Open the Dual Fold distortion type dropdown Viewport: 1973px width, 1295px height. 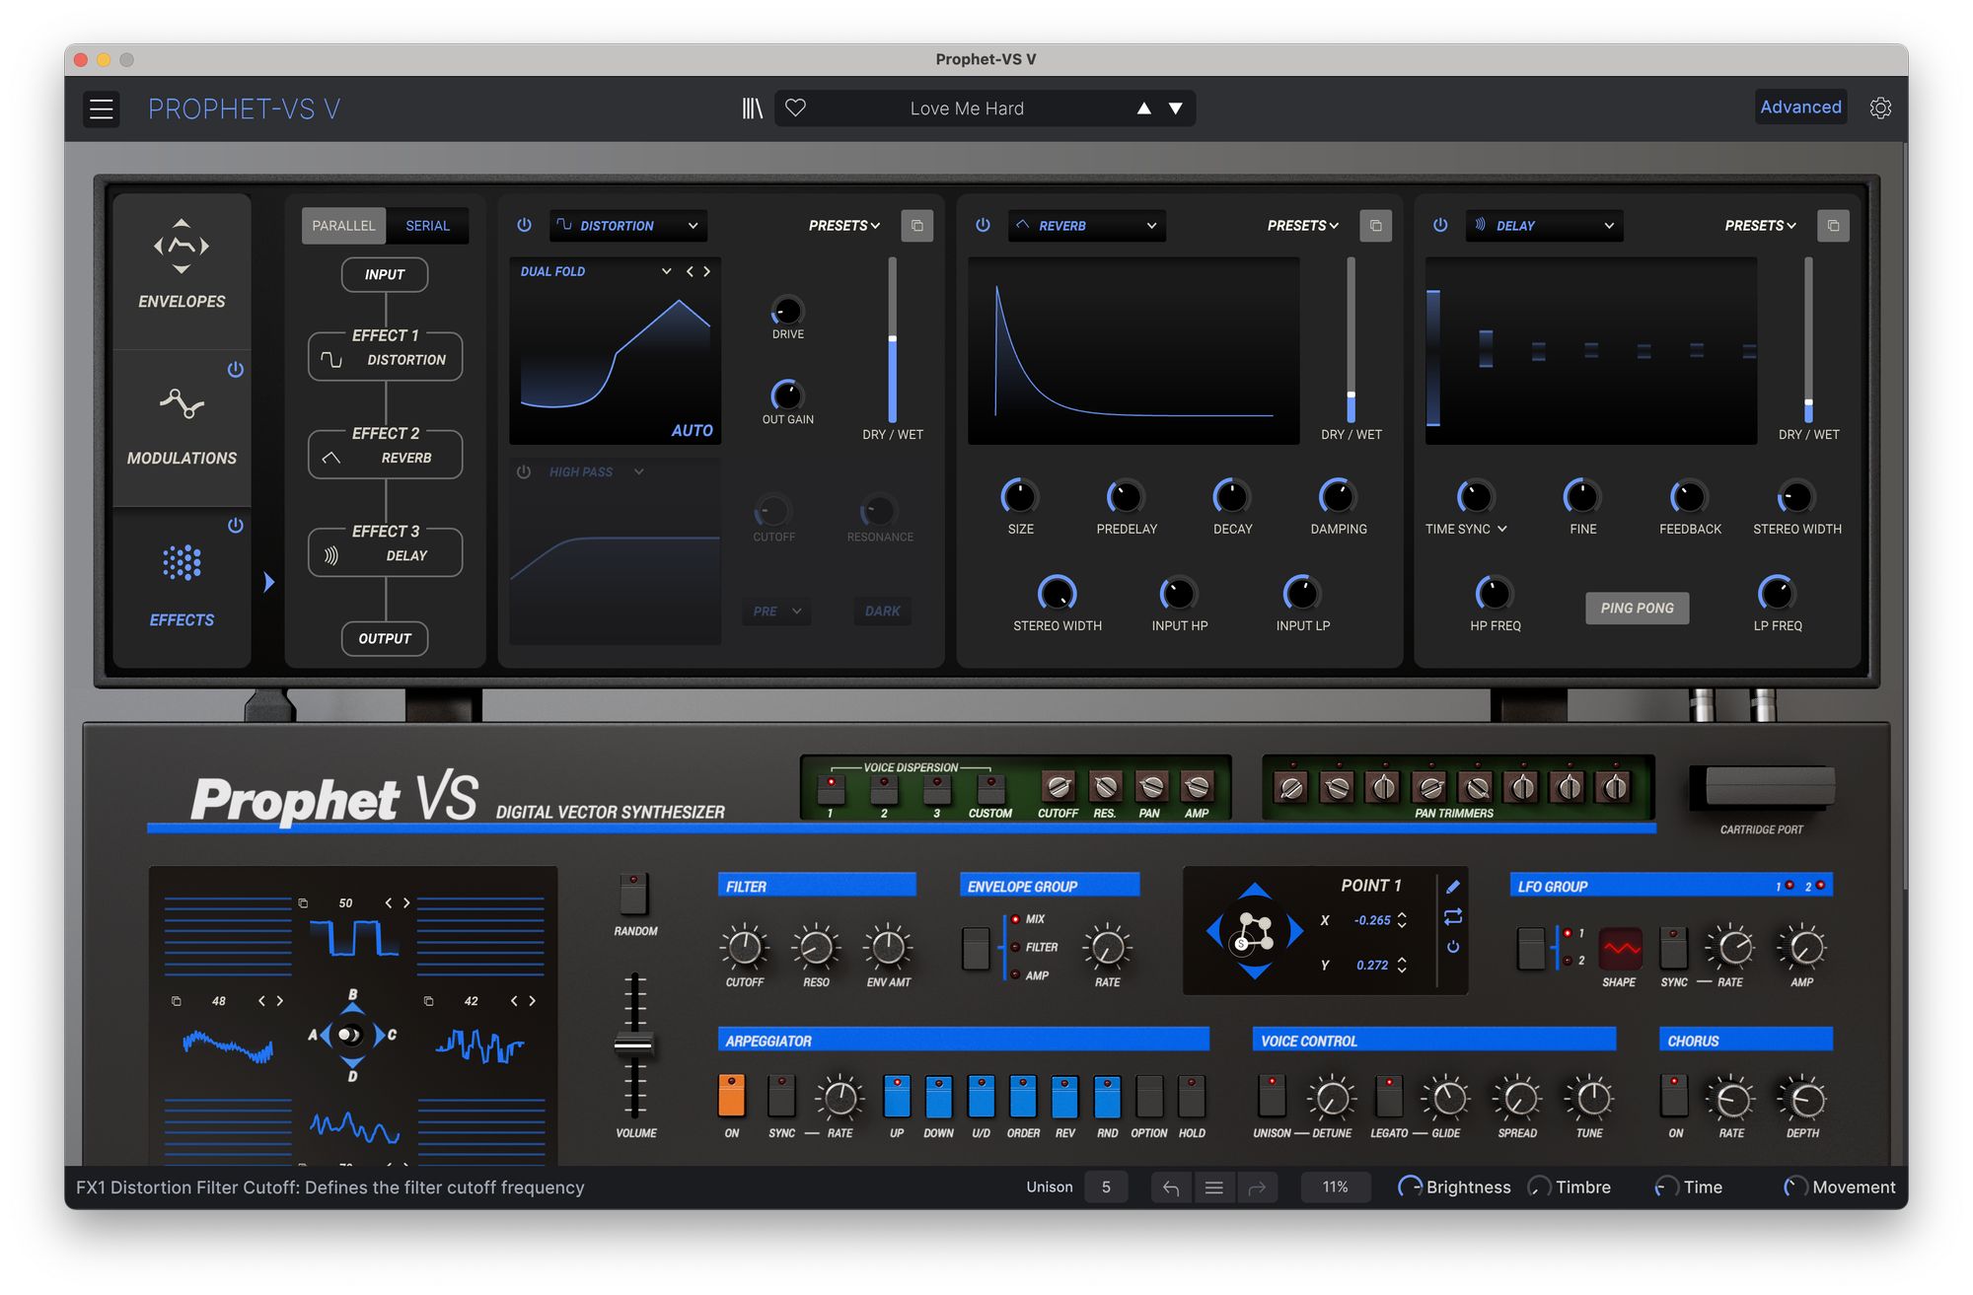click(666, 271)
